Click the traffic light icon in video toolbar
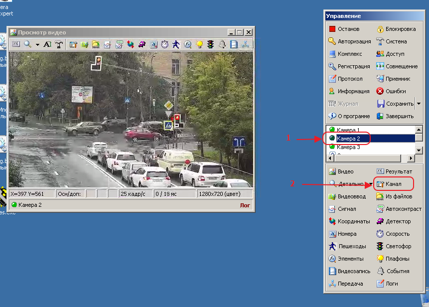 (210, 44)
